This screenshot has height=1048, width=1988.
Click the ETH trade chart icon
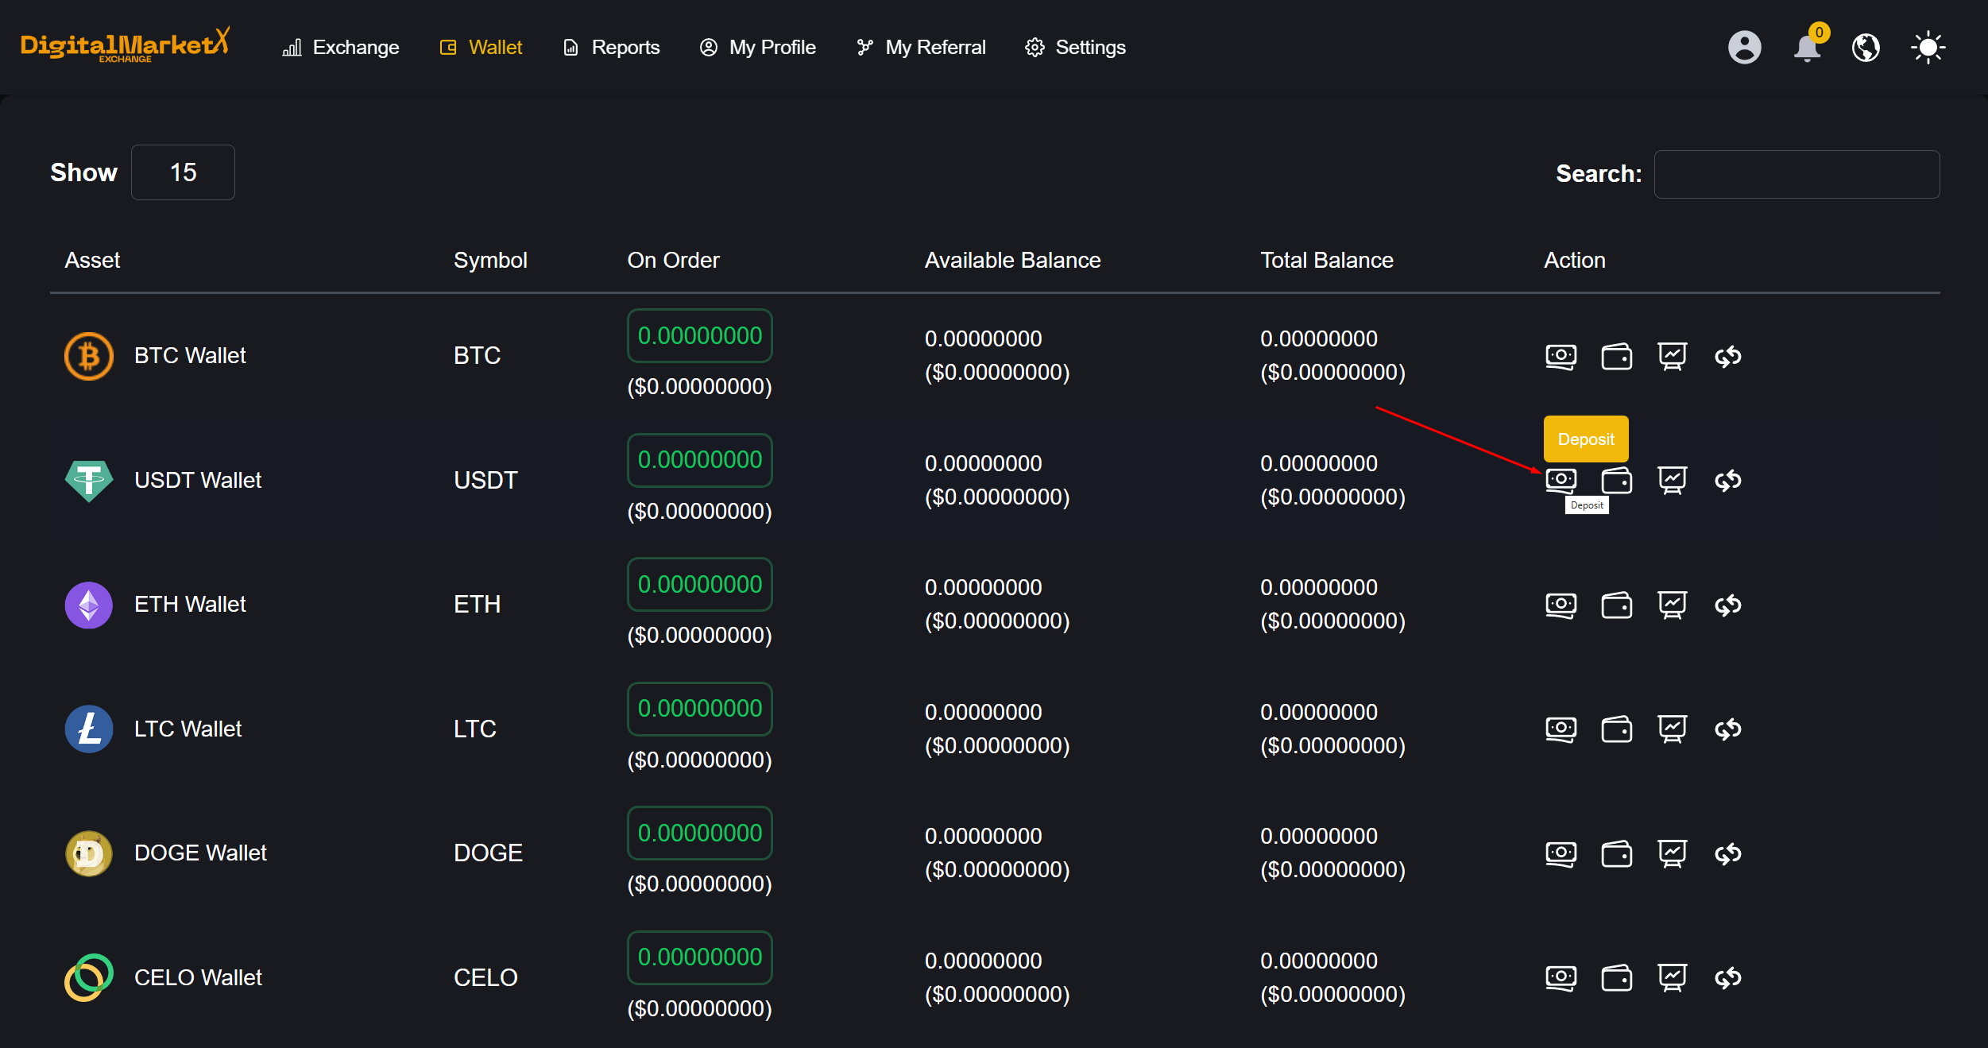(1672, 605)
